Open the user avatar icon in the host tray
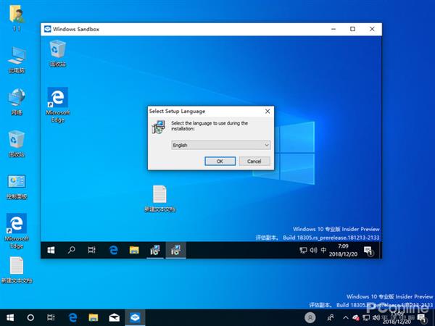 (x=310, y=318)
